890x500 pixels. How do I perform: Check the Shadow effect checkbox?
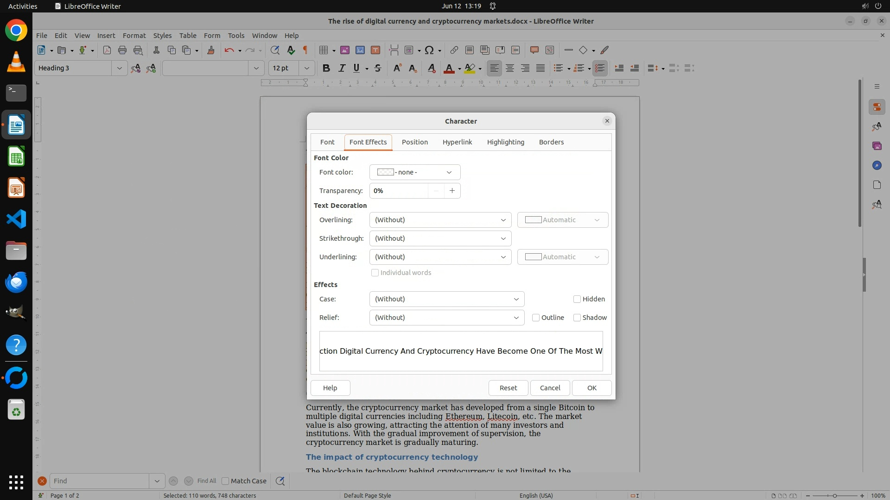click(x=577, y=318)
